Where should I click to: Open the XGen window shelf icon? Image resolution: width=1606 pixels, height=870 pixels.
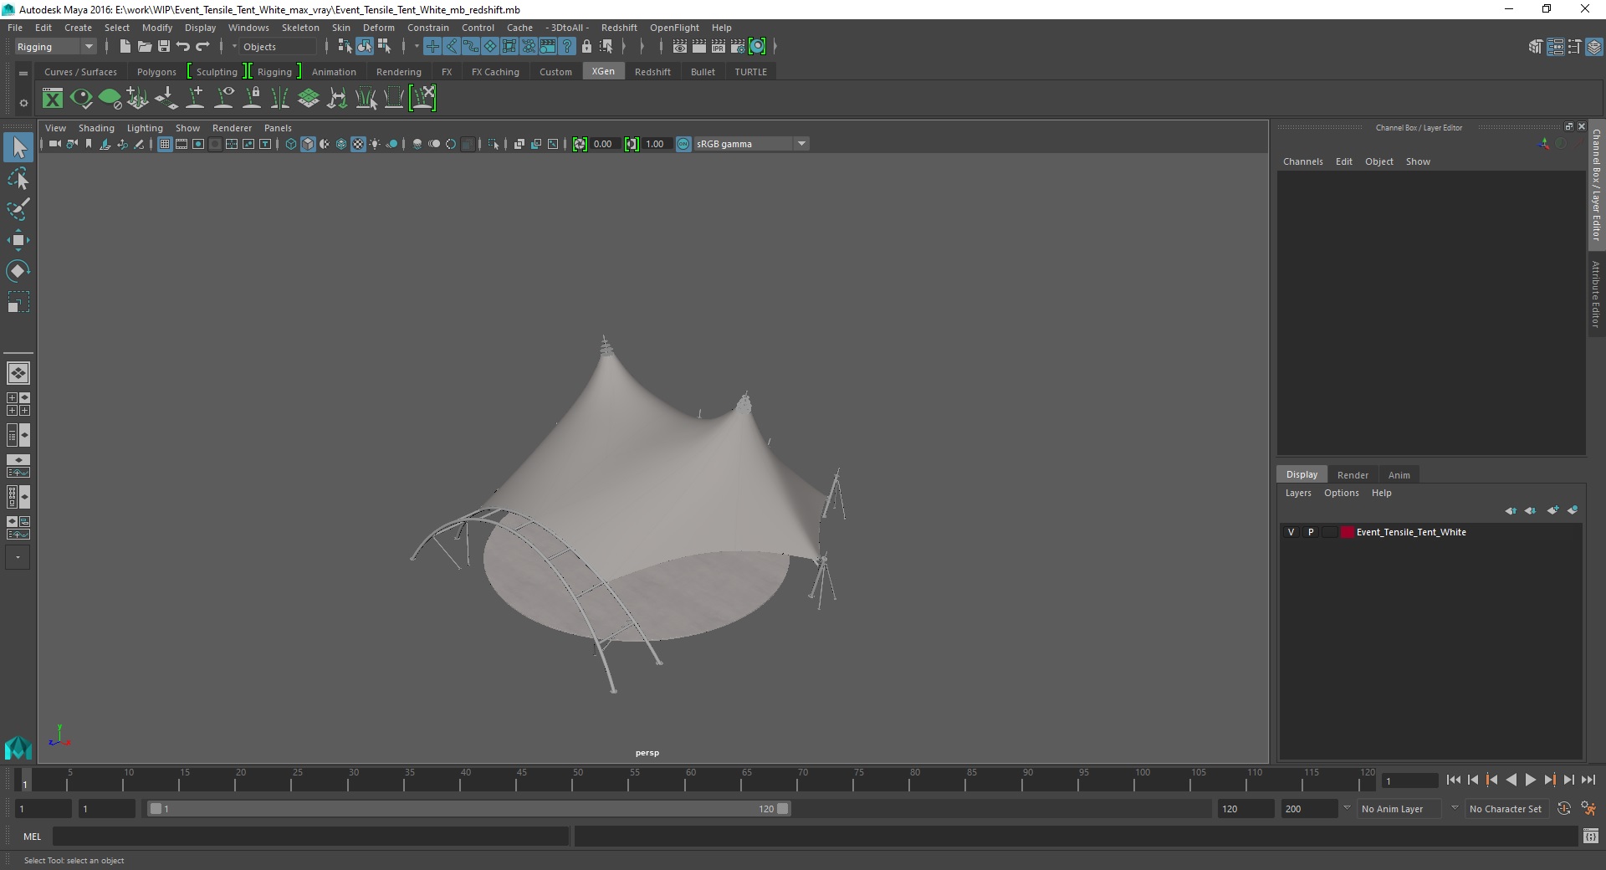click(x=53, y=99)
